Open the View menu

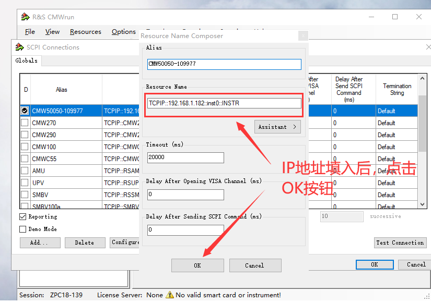[x=52, y=32]
